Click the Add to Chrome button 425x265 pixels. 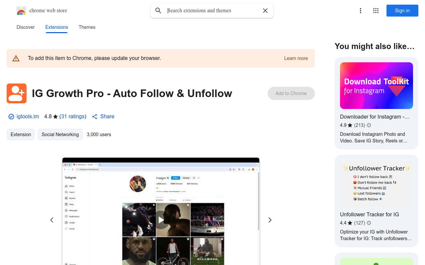[291, 93]
